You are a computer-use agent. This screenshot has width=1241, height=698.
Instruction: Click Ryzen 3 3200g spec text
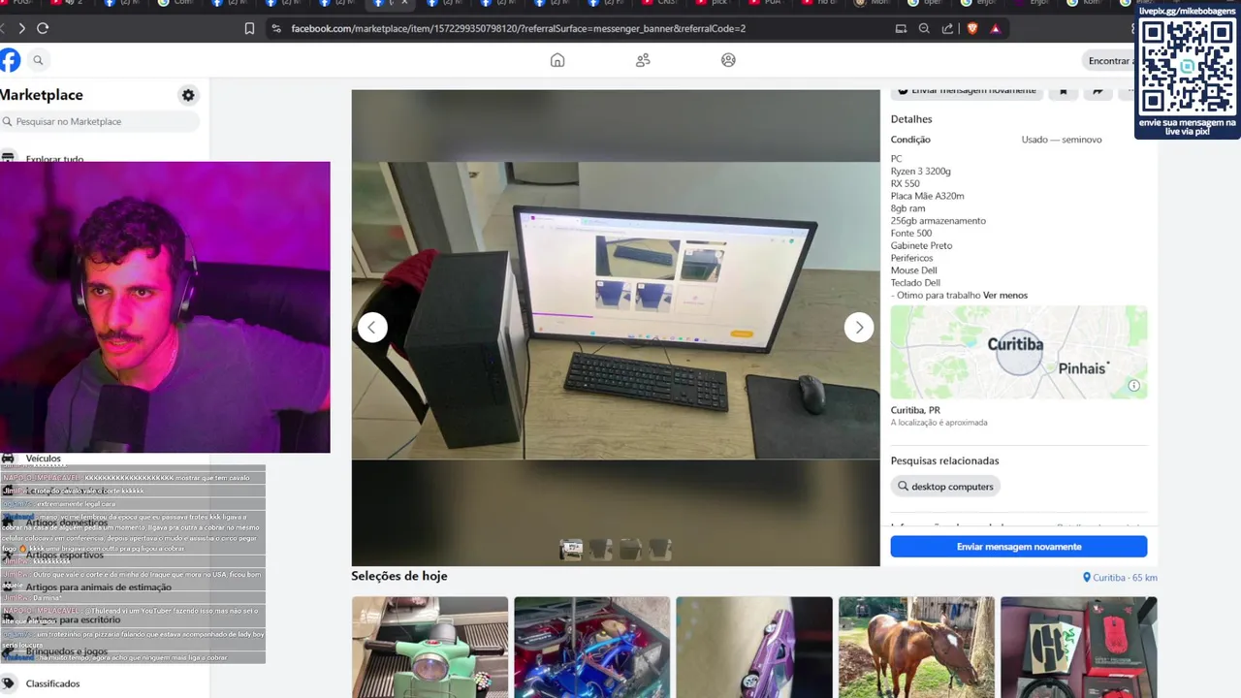point(920,172)
